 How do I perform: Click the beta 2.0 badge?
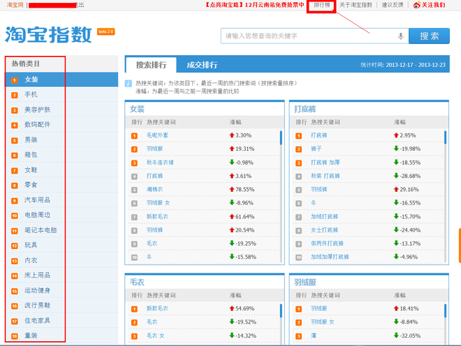106,31
